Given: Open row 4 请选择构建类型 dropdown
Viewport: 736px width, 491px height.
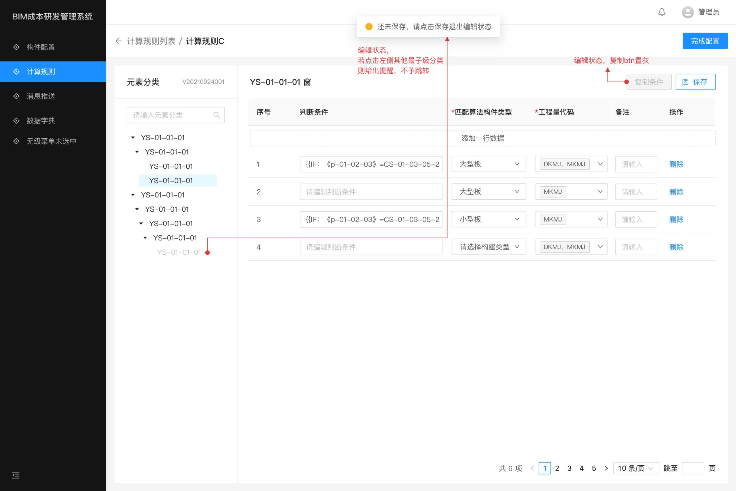Looking at the screenshot, I should (x=488, y=247).
